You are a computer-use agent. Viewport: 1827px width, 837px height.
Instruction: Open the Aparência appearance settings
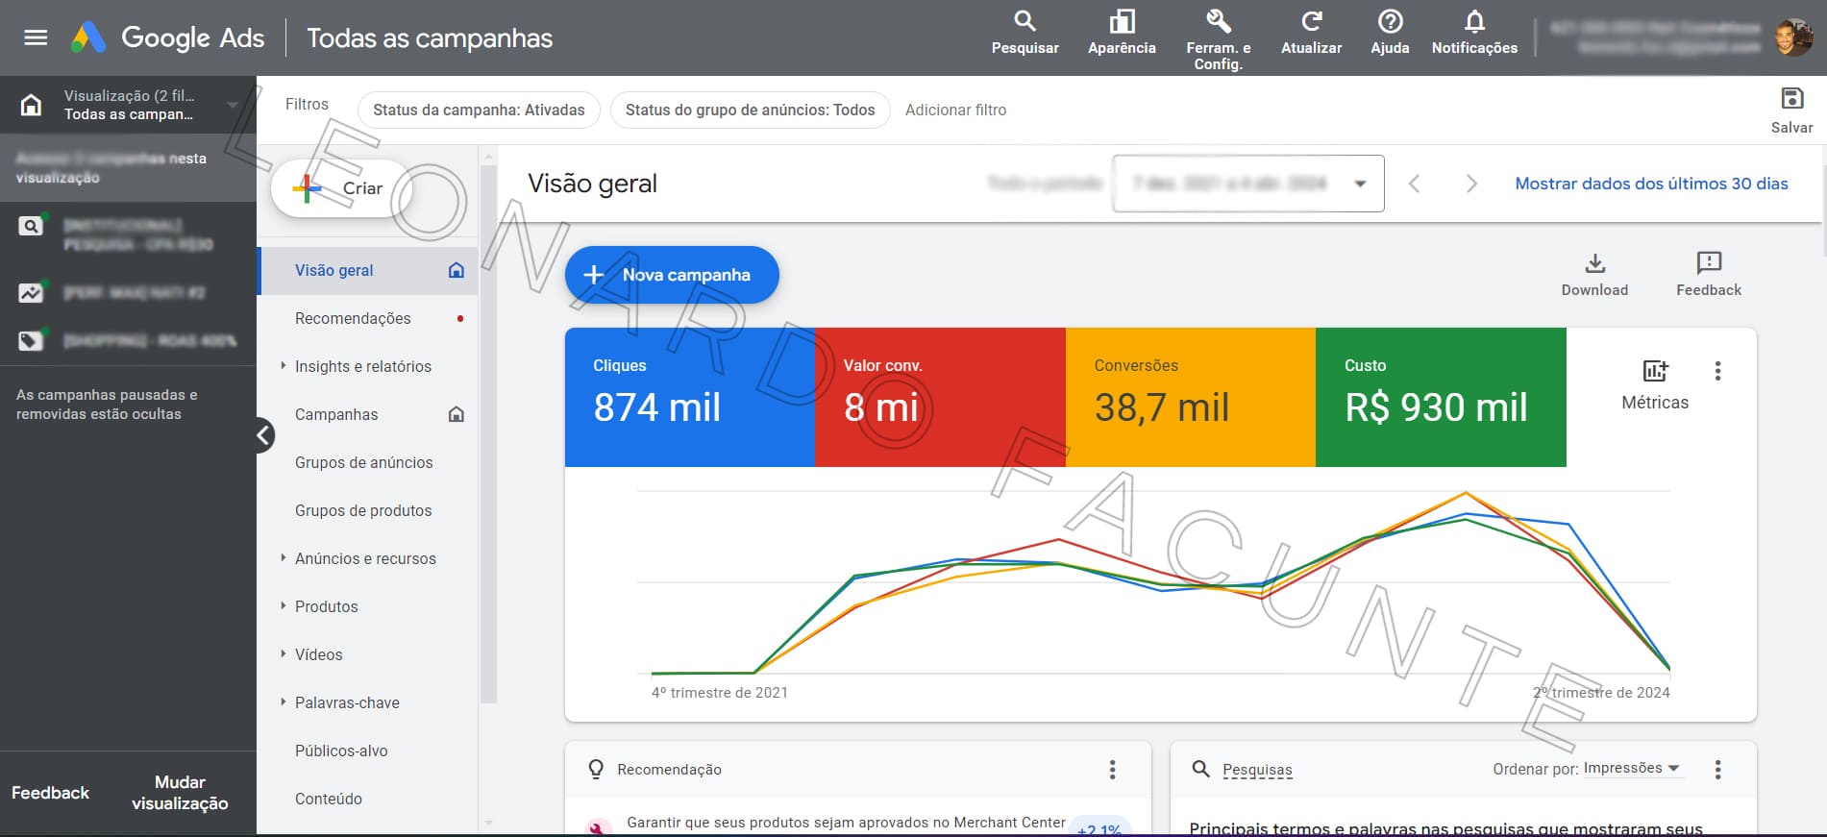pyautogui.click(x=1121, y=22)
